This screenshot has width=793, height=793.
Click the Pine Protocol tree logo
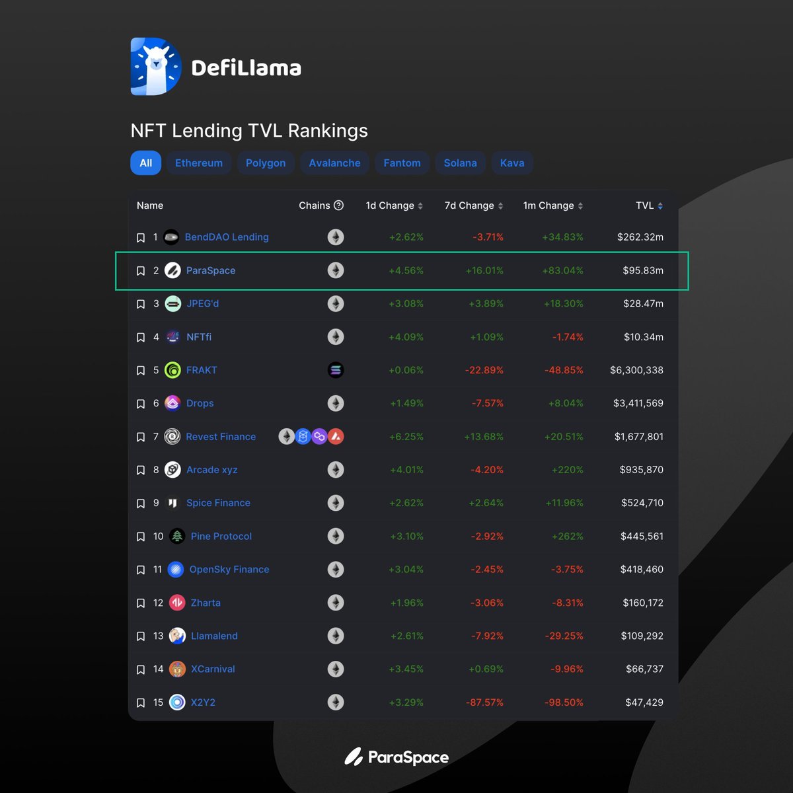tap(177, 536)
